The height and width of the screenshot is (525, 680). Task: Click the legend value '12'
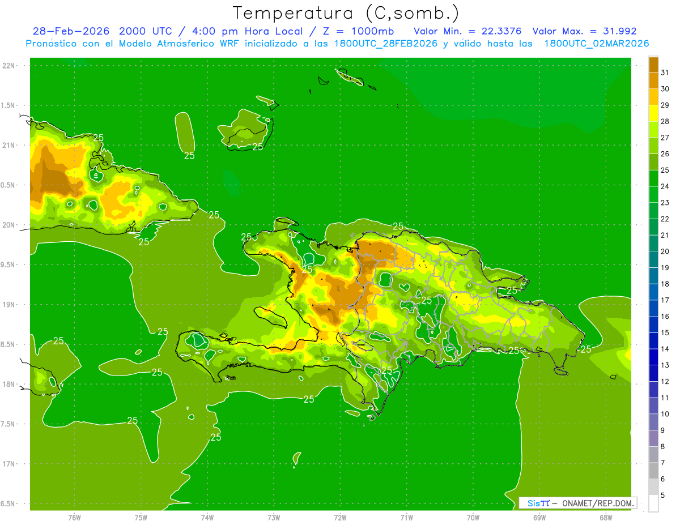[665, 381]
